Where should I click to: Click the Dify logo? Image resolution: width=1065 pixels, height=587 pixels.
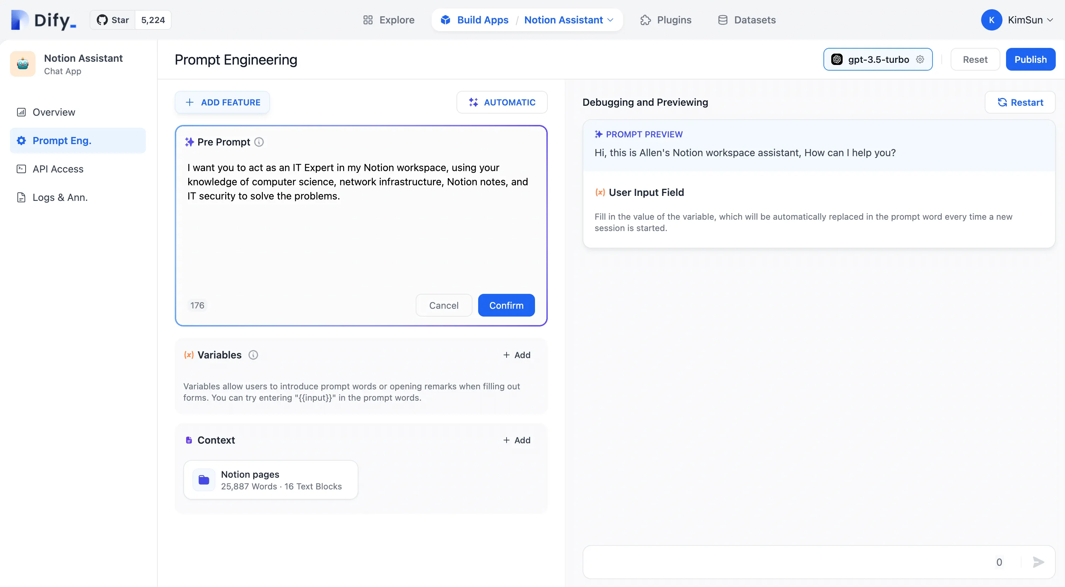click(43, 20)
